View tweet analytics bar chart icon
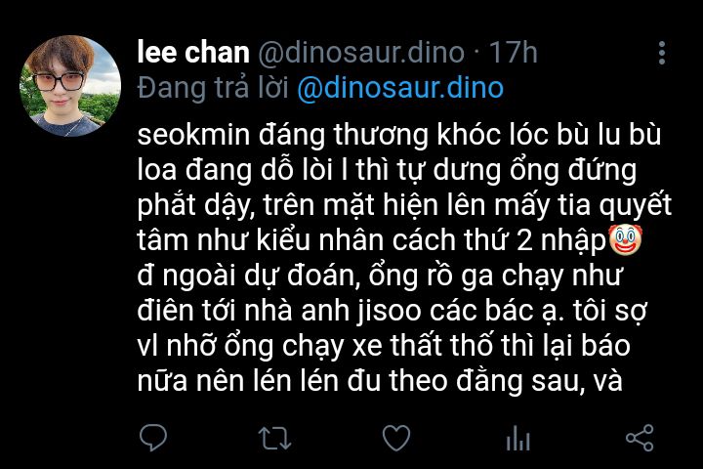 coord(517,438)
